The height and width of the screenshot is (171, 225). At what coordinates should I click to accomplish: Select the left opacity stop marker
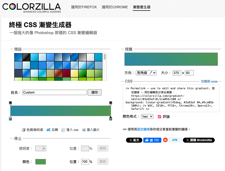pos(10,103)
